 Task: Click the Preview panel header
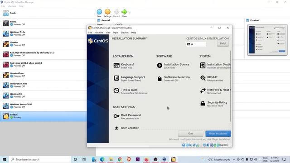coord(255,20)
